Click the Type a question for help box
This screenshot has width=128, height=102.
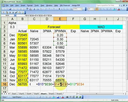click(107, 5)
